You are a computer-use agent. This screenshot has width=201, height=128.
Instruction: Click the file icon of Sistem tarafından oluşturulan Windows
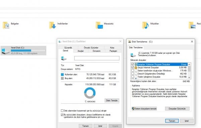tap(136, 71)
